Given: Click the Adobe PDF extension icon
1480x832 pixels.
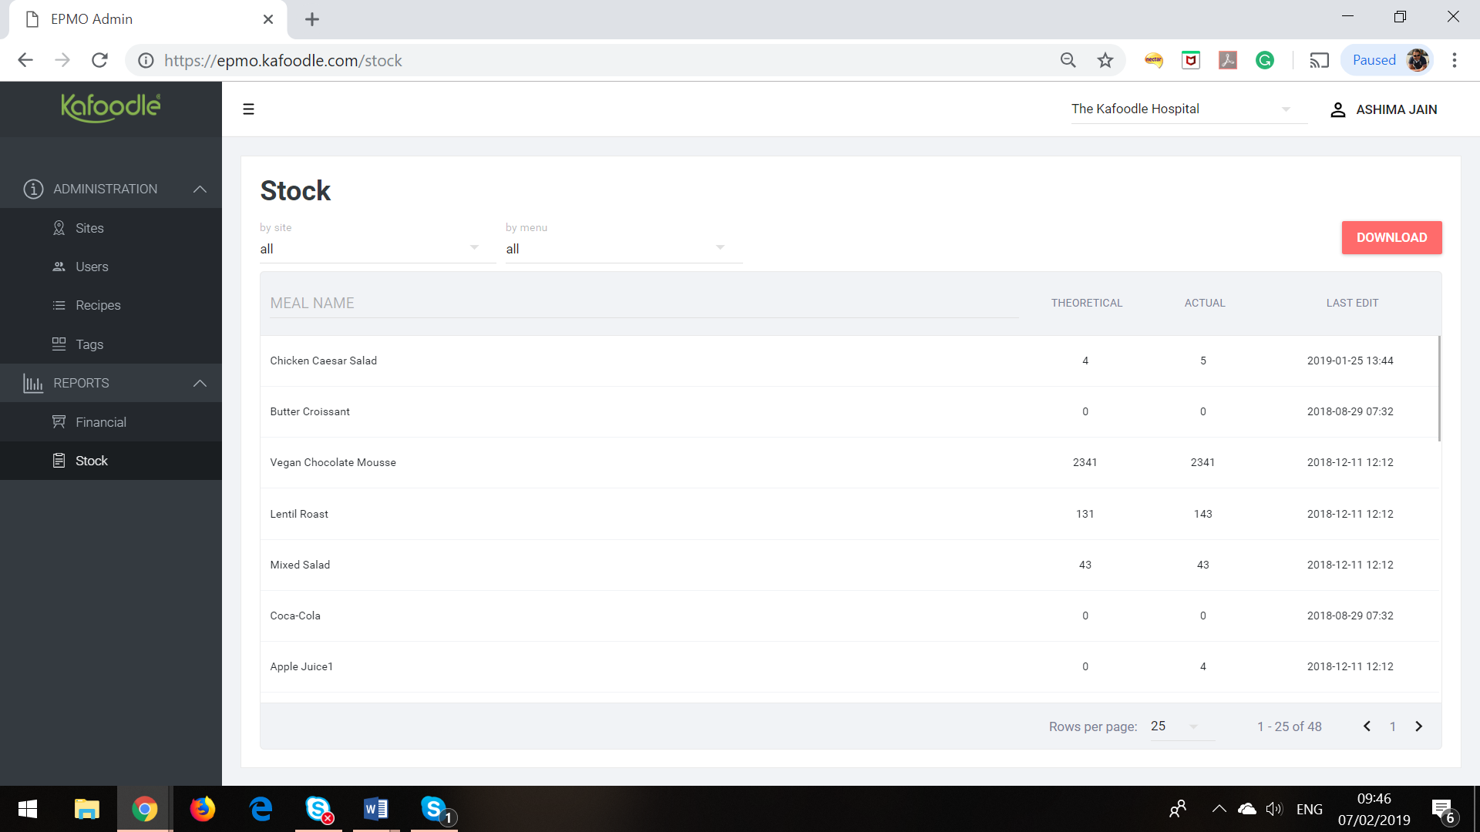Looking at the screenshot, I should (x=1228, y=60).
